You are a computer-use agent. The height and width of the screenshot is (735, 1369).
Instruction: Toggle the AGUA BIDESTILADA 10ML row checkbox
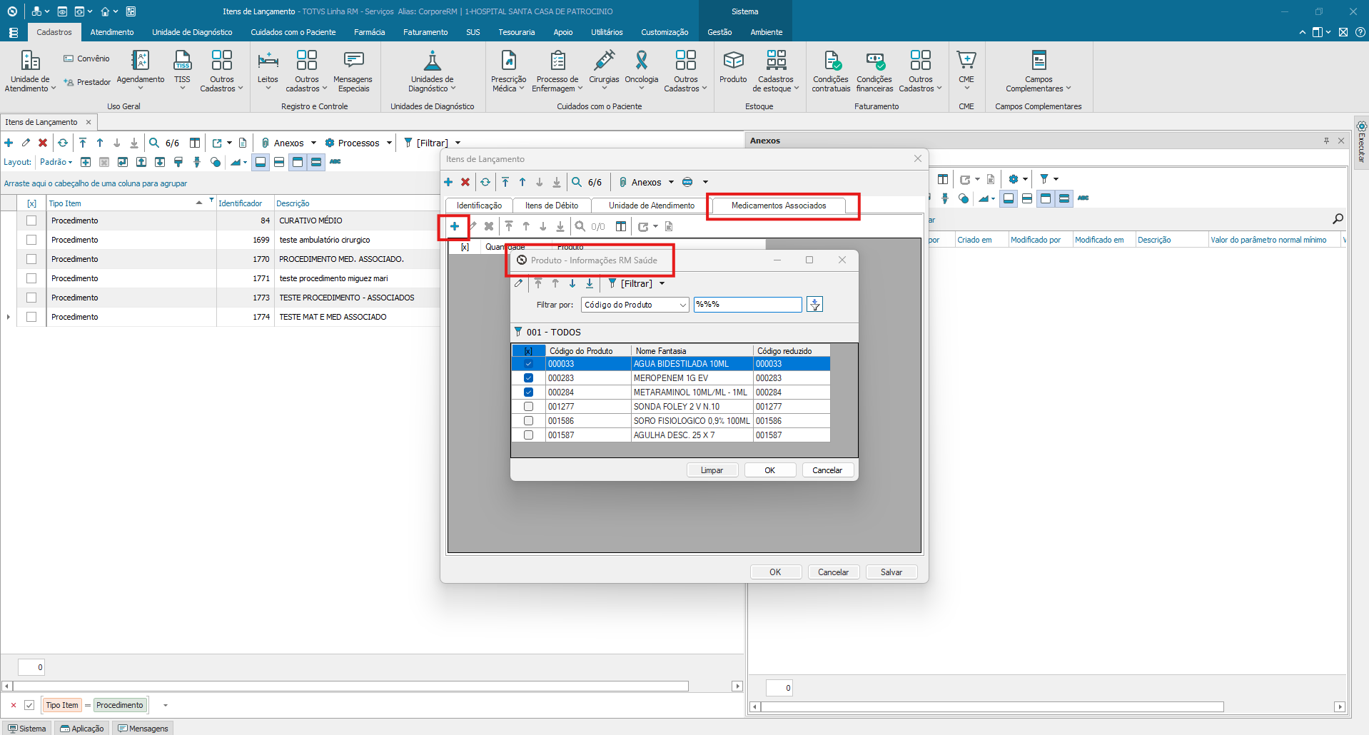click(x=528, y=364)
